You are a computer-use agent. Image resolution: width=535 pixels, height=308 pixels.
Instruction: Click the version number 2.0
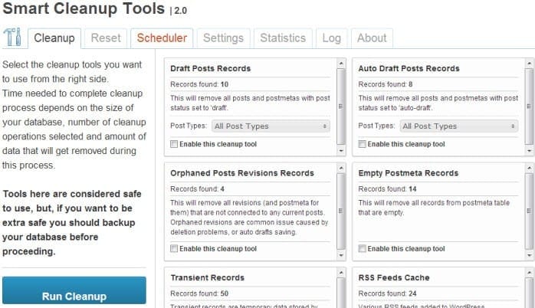[x=180, y=11]
